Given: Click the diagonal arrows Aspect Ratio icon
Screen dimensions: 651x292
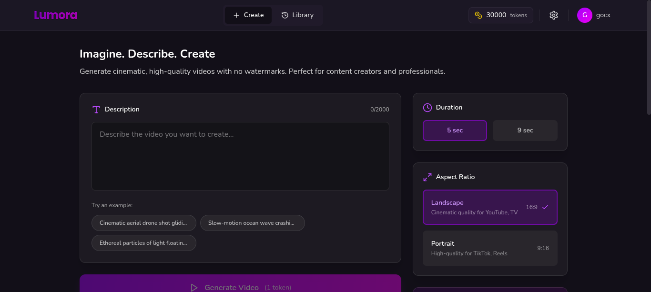Looking at the screenshot, I should click(427, 177).
